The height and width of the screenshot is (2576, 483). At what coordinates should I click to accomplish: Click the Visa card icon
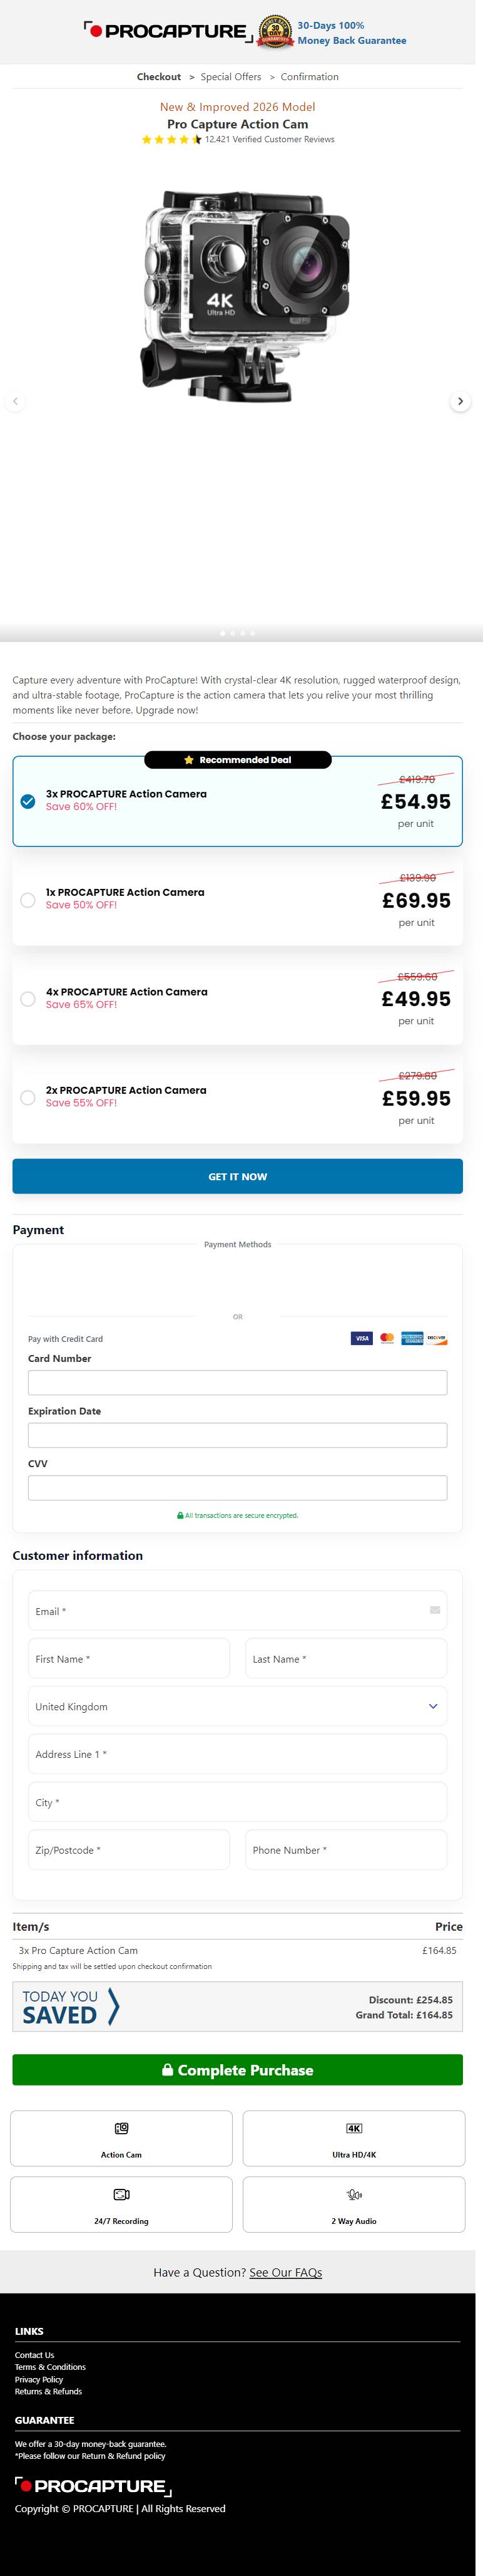pos(361,1338)
